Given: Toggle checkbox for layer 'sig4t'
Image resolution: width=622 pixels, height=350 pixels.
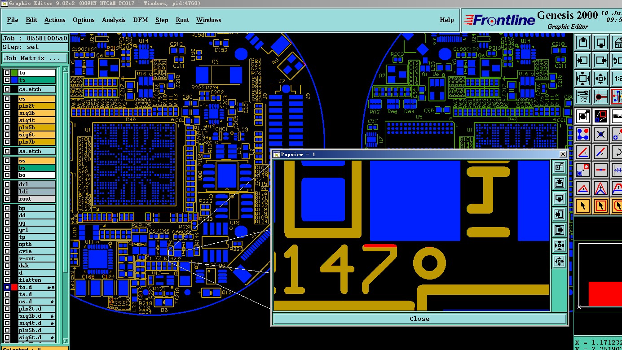Looking at the screenshot, I should tap(7, 120).
